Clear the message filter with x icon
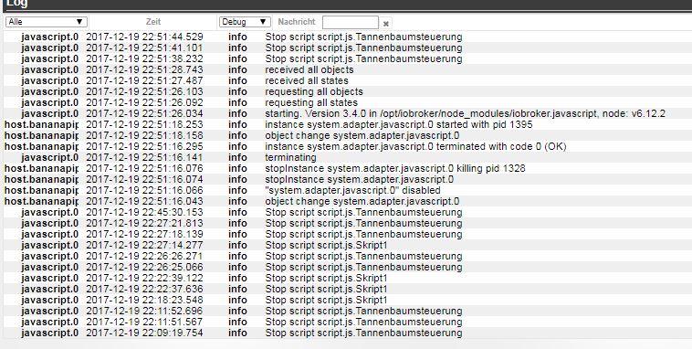Image resolution: width=692 pixels, height=349 pixels. [386, 24]
